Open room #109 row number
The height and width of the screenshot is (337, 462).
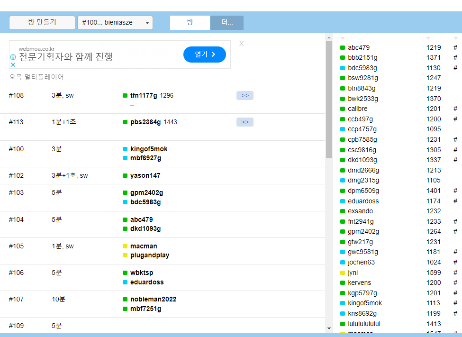click(16, 326)
